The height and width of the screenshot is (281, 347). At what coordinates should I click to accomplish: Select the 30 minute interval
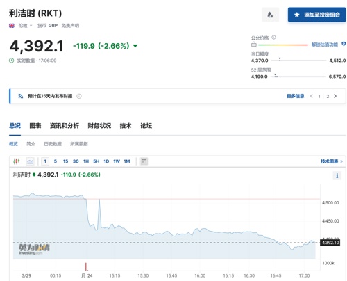click(76, 161)
